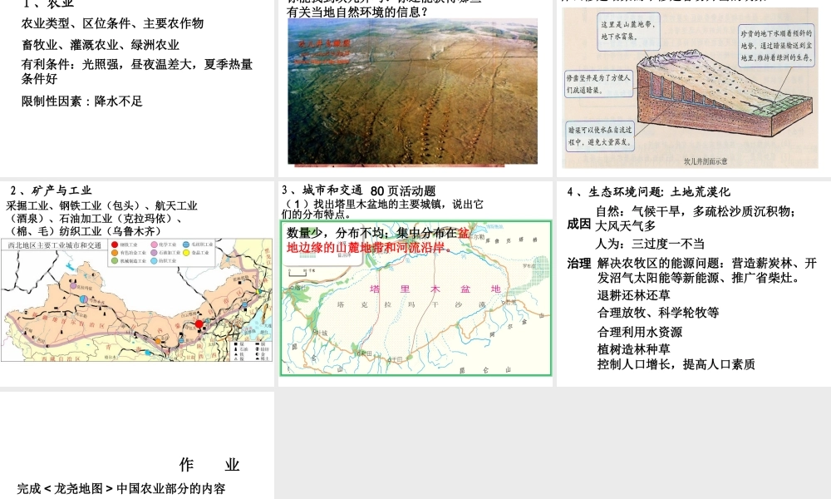The width and height of the screenshot is (831, 499).
Task: Click the line 畜牧业、灌溉农业、绿洲农业
Action: (x=101, y=45)
